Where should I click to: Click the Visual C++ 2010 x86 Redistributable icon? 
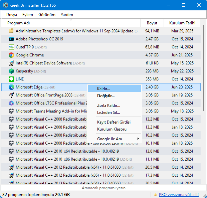pyautogui.click(x=11, y=159)
